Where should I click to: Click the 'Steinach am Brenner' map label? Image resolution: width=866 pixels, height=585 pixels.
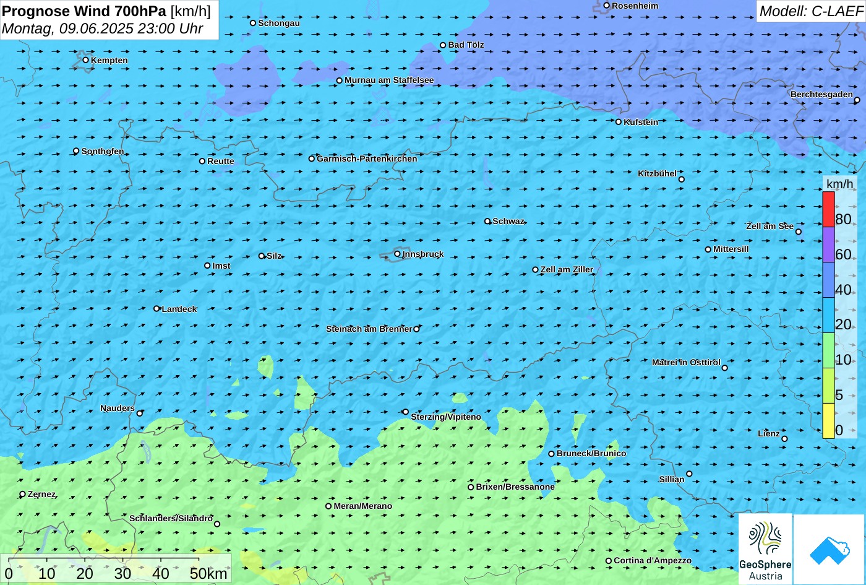(x=369, y=329)
